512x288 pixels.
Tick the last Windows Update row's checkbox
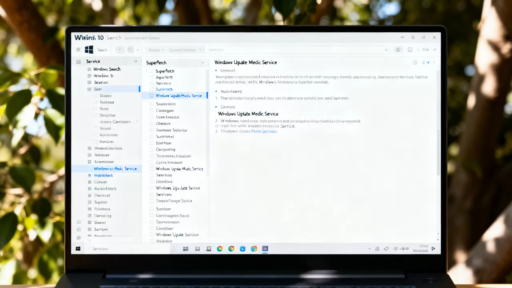152,235
